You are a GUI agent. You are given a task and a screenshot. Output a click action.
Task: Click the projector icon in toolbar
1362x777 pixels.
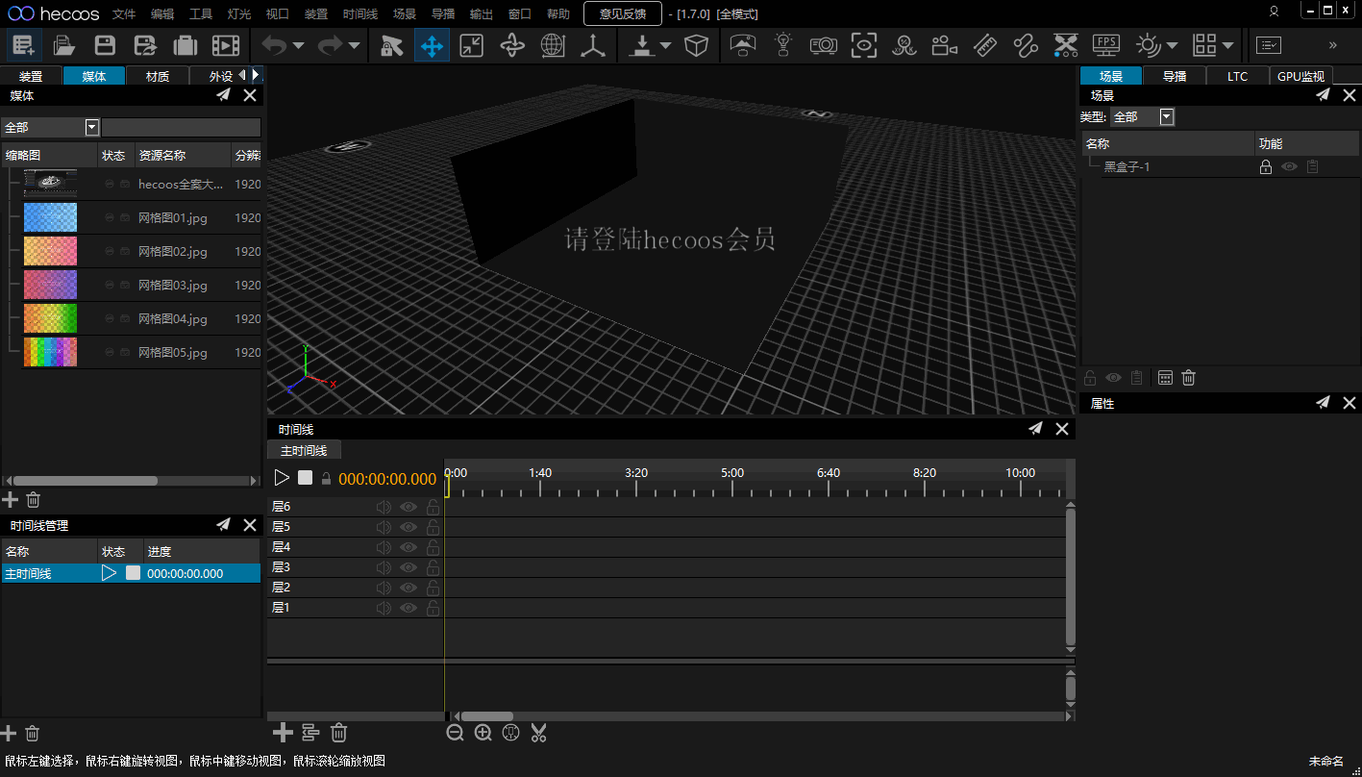[823, 45]
